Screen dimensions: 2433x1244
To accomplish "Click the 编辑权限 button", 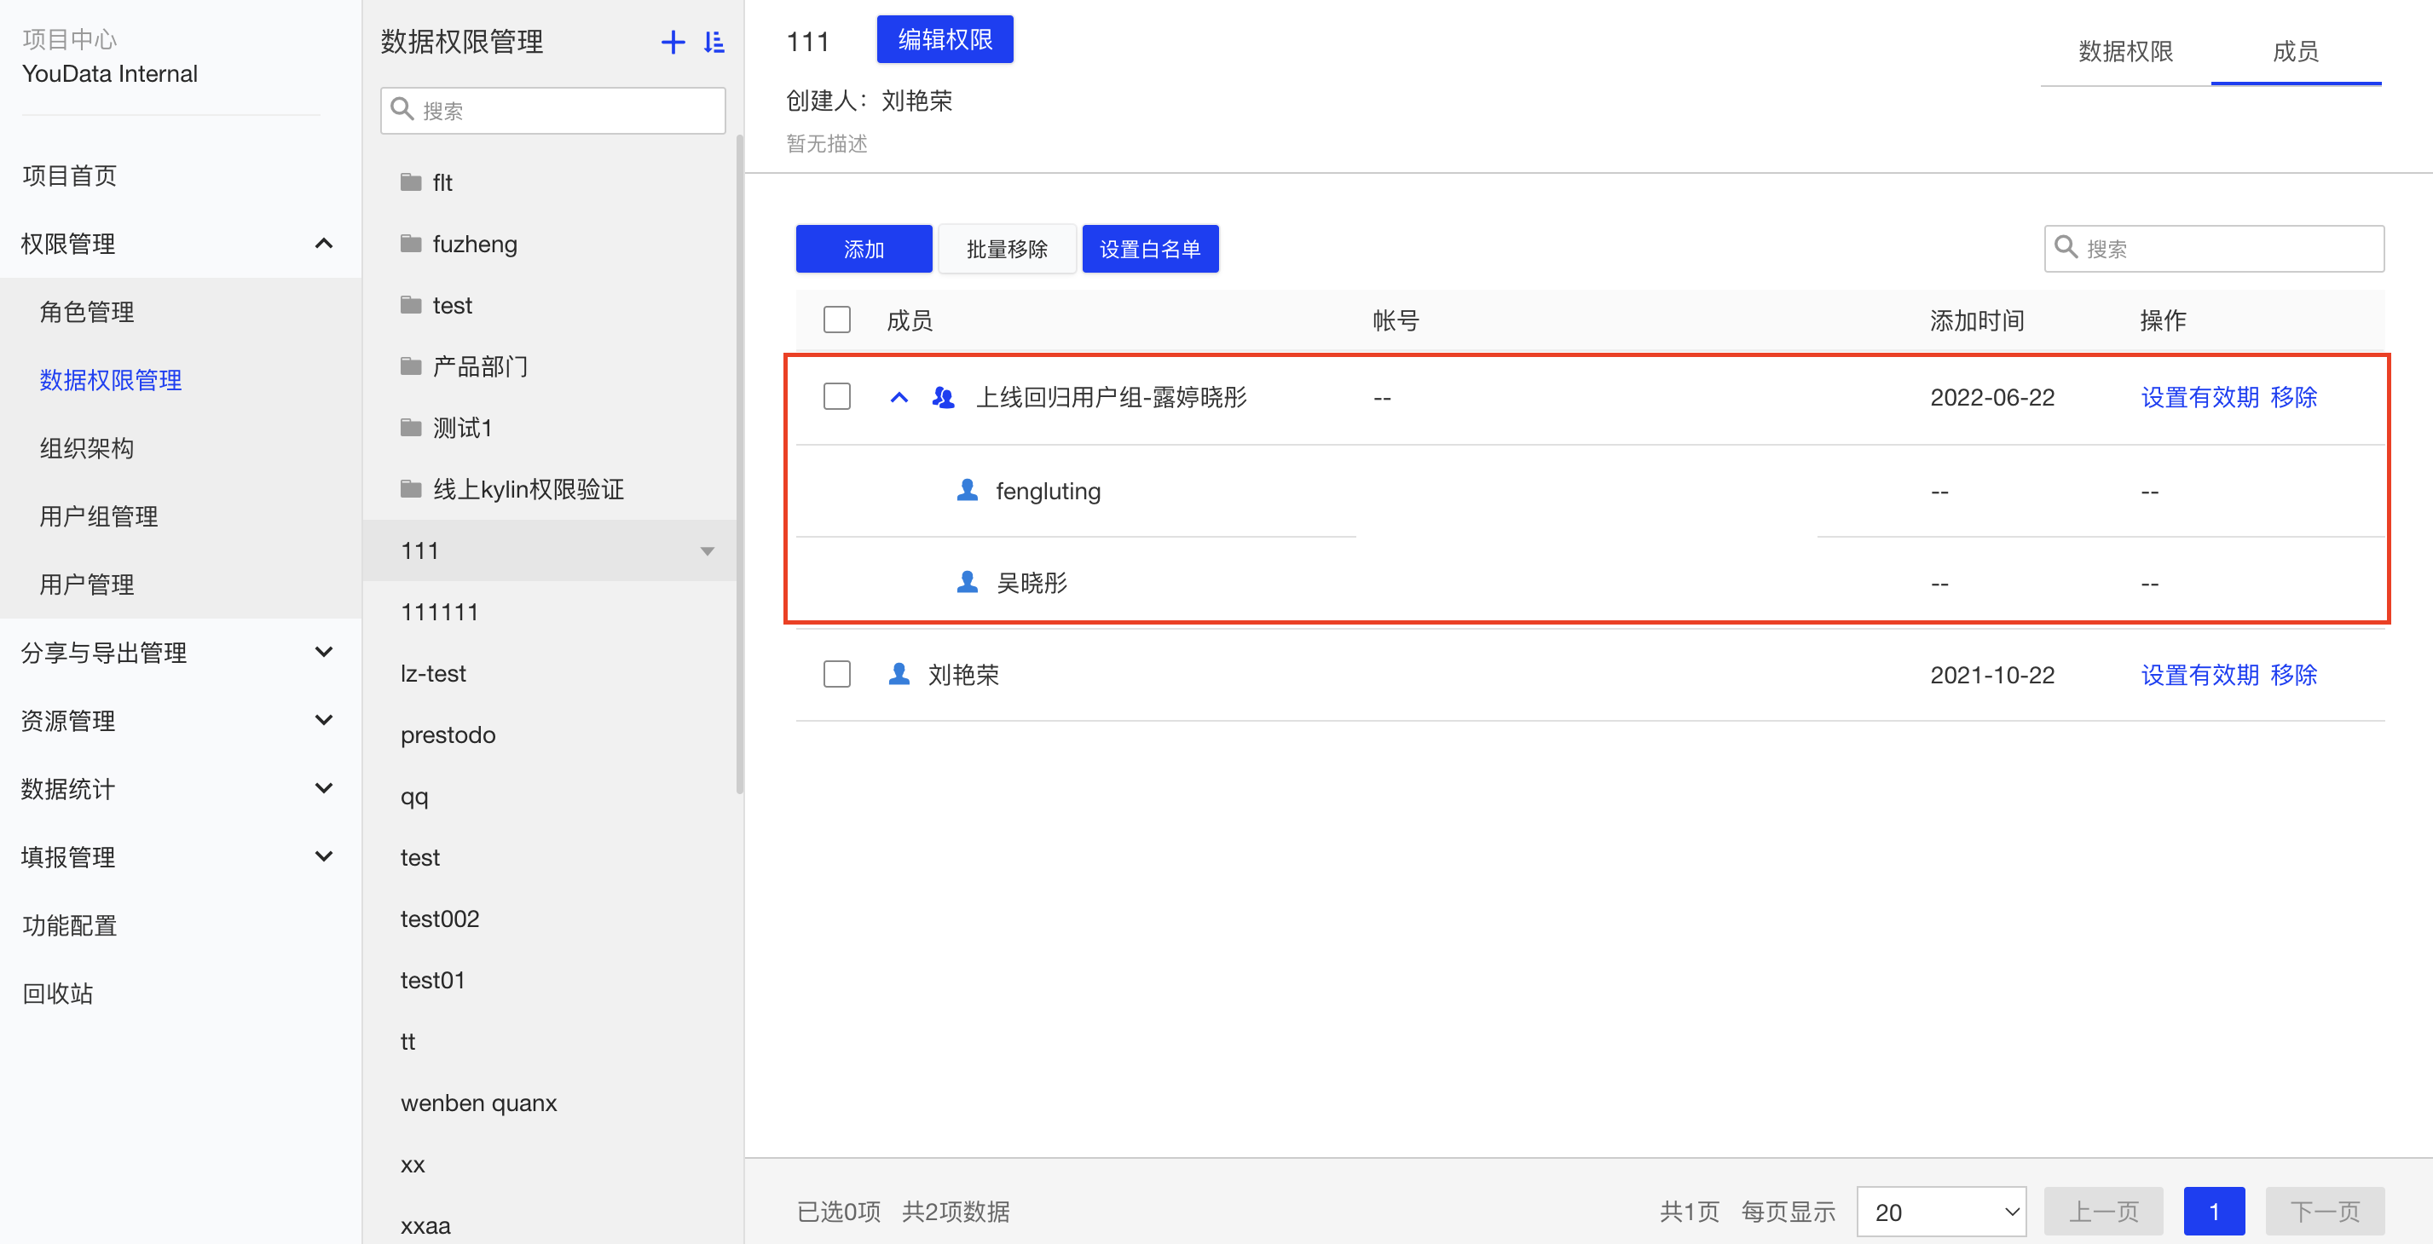I will pyautogui.click(x=944, y=38).
